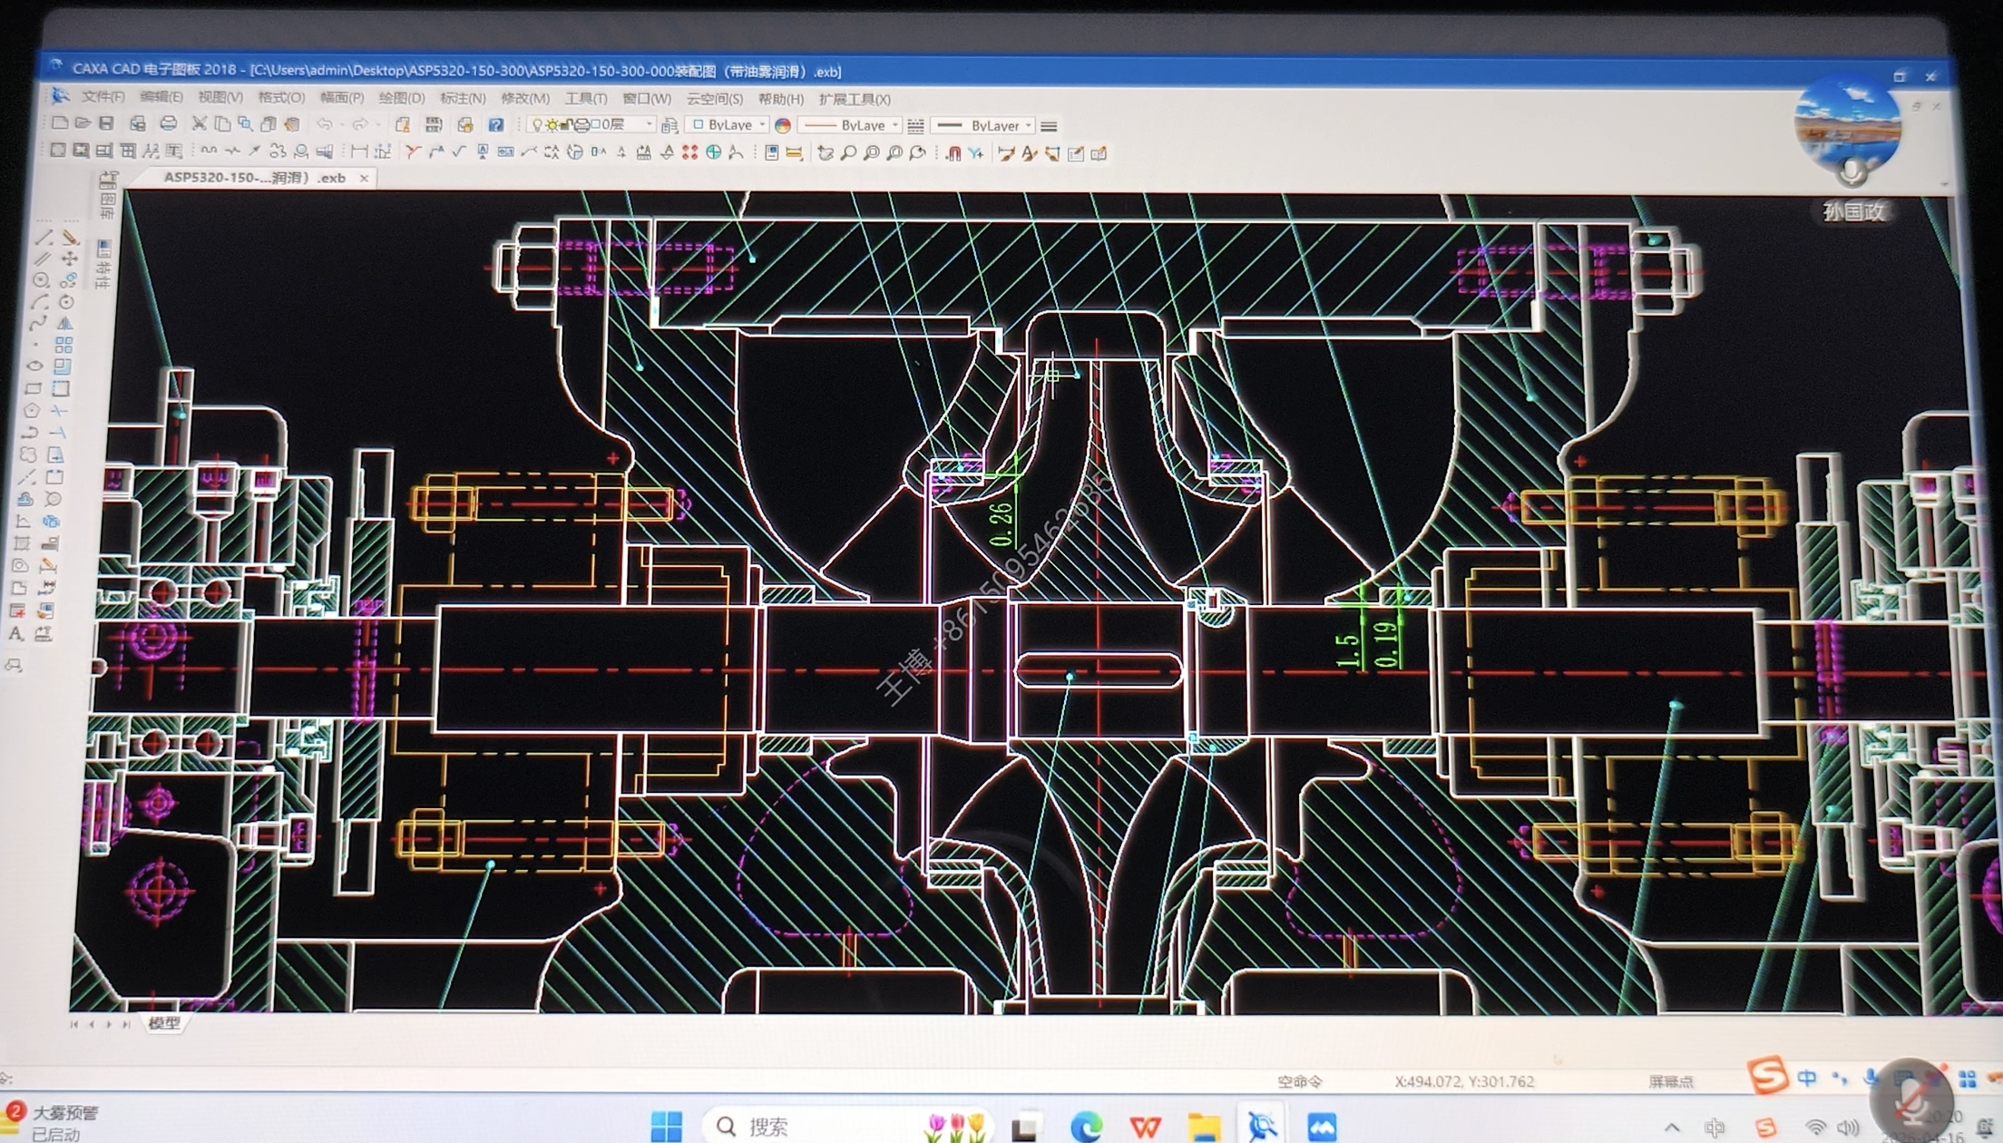Open the ByLayer linetype dropdown with the red line
Image resolution: width=2003 pixels, height=1143 pixels.
[894, 125]
